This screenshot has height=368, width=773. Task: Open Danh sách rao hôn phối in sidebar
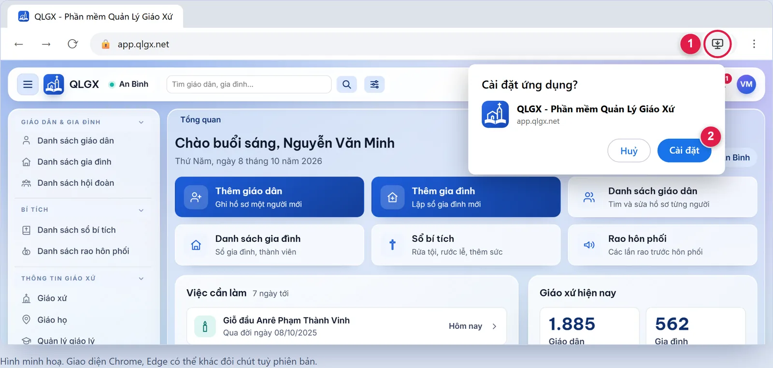(83, 251)
